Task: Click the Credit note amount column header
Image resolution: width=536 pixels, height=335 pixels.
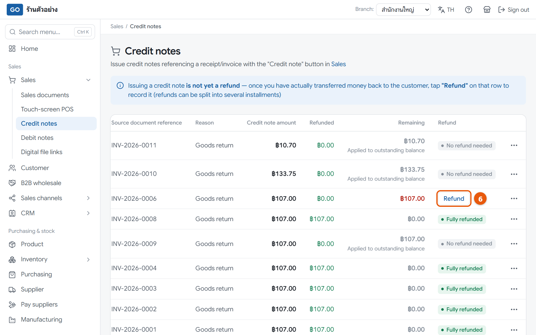Action: 271,123
